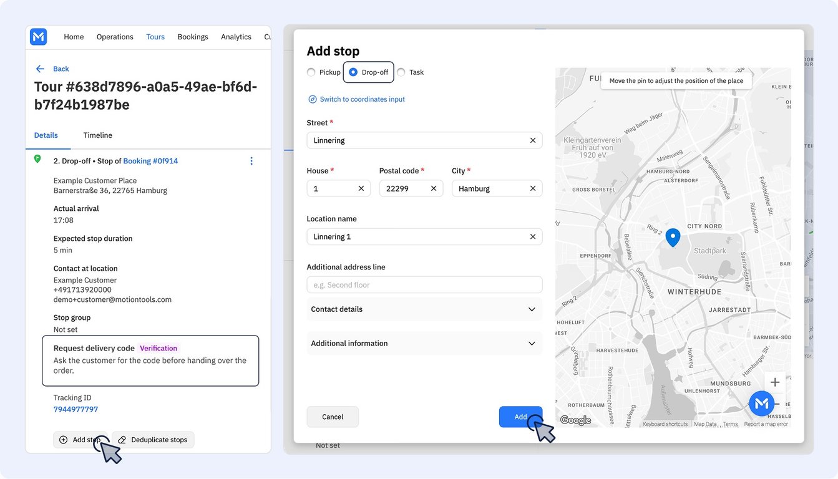This screenshot has width=838, height=479.
Task: Click the Actual arrival time 17:08
Action: tap(64, 220)
